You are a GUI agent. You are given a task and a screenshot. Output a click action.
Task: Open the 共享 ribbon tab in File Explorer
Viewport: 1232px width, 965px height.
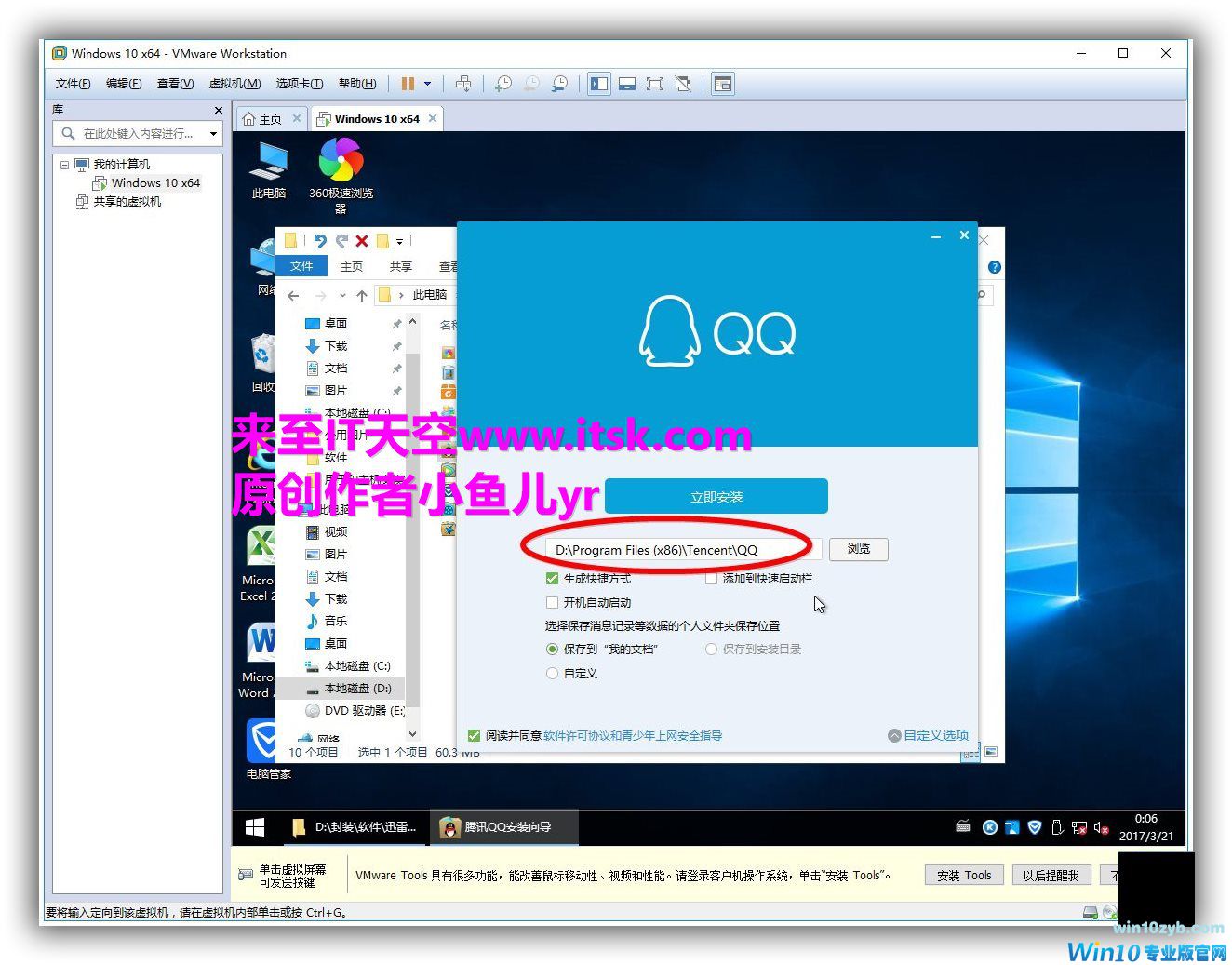(x=401, y=267)
